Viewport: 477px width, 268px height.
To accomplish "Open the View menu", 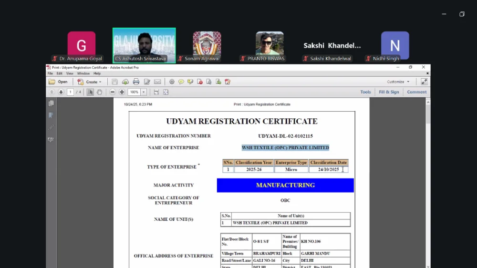I will [70, 73].
